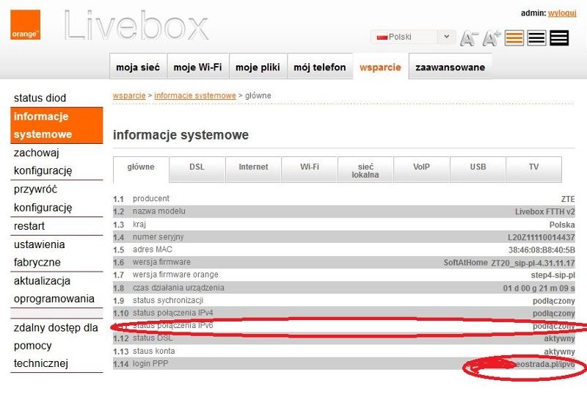Click the login PPP label
This screenshot has width=587, height=400.
pyautogui.click(x=150, y=364)
